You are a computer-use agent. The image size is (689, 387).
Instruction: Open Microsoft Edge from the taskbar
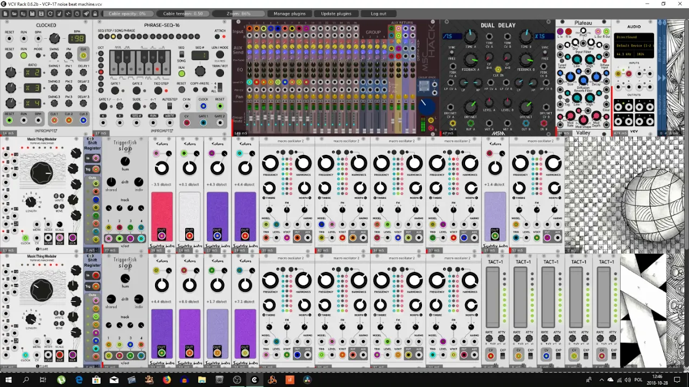coord(79,380)
